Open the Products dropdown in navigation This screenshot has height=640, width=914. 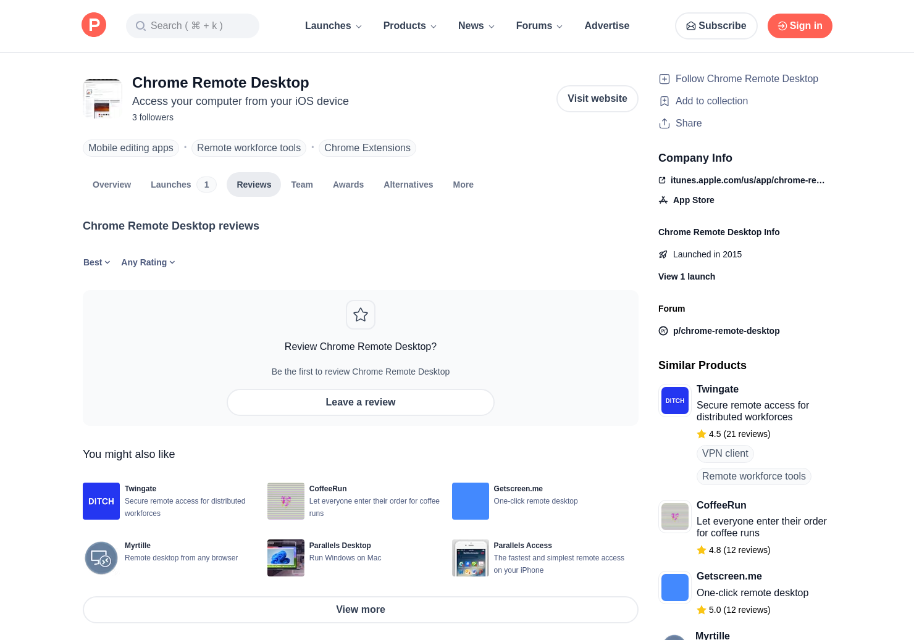pyautogui.click(x=409, y=26)
